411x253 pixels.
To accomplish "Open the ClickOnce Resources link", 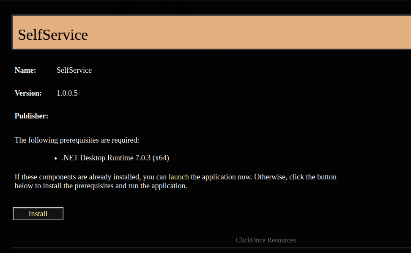I will pos(266,240).
